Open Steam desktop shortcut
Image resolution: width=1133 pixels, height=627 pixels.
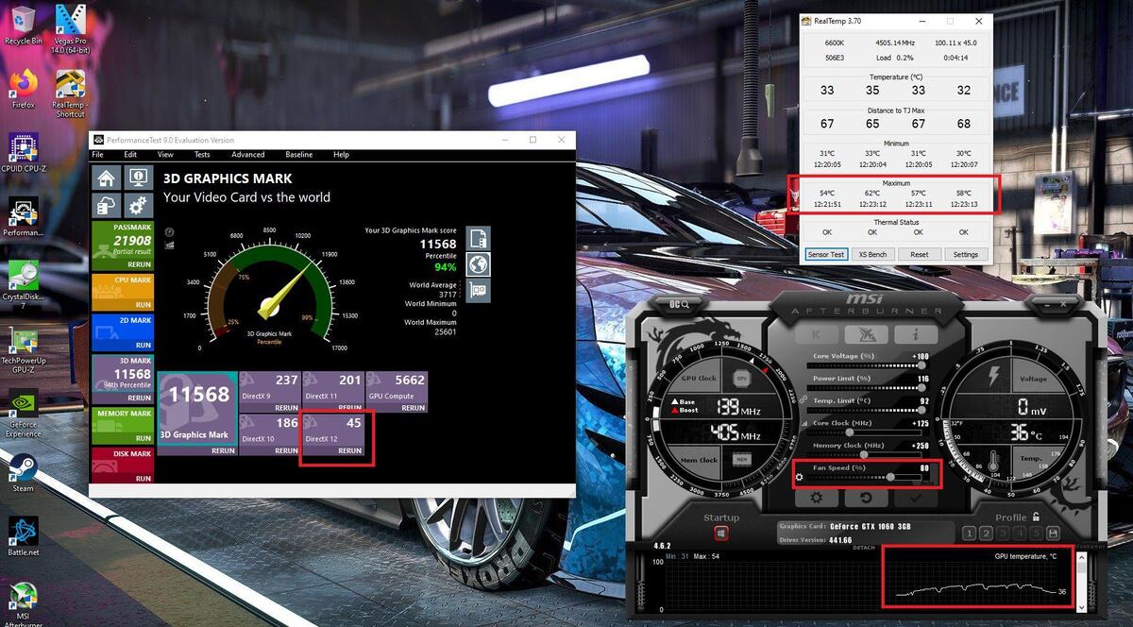(24, 472)
